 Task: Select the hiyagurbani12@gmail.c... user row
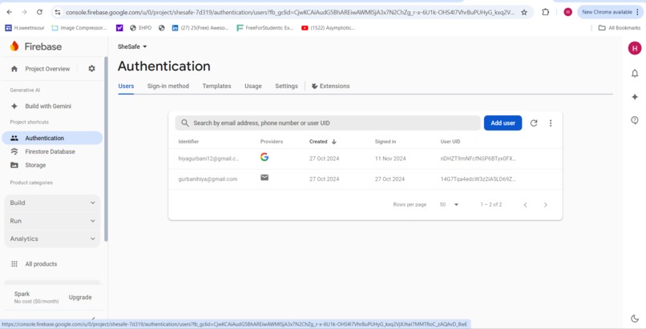[365, 158]
